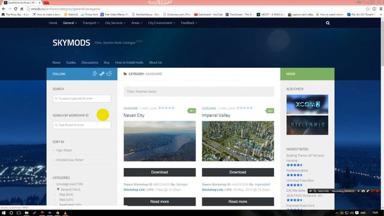Expand the City Environment menu dropdown

(x=161, y=23)
